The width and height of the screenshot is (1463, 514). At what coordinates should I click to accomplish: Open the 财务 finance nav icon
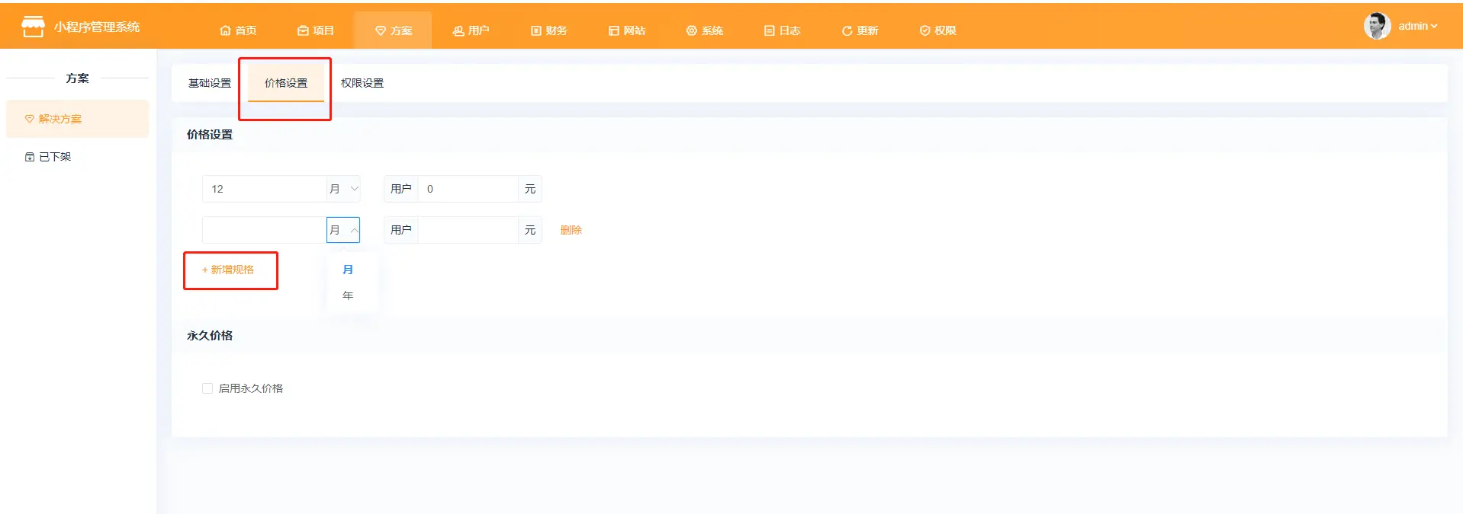536,30
